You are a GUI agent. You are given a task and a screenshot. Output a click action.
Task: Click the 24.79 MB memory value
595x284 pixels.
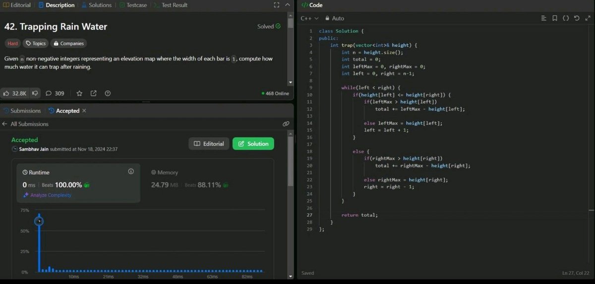click(165, 185)
